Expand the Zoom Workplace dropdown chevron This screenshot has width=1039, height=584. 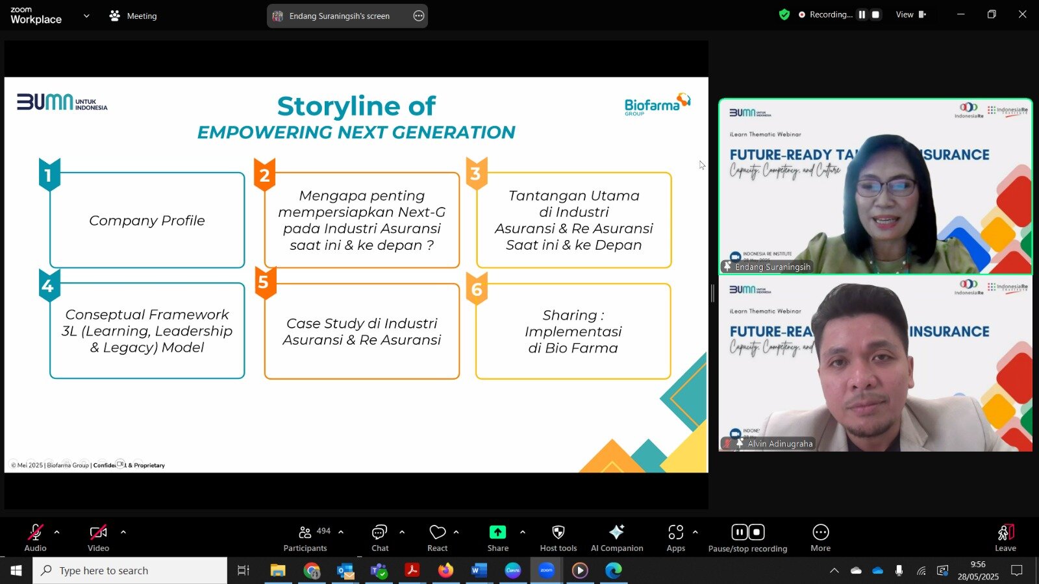click(86, 16)
